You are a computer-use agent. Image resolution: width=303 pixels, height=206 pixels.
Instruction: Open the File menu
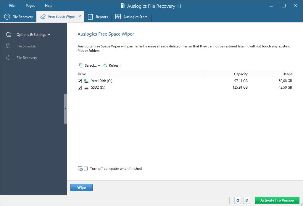[12, 6]
